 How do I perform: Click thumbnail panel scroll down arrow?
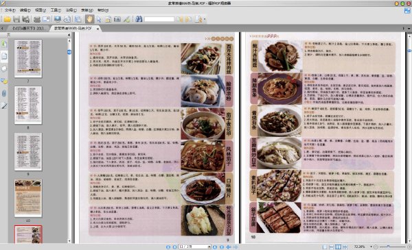(69, 241)
